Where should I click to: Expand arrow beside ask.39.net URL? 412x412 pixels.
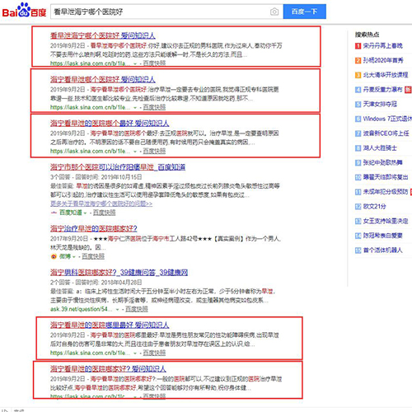tap(117, 310)
